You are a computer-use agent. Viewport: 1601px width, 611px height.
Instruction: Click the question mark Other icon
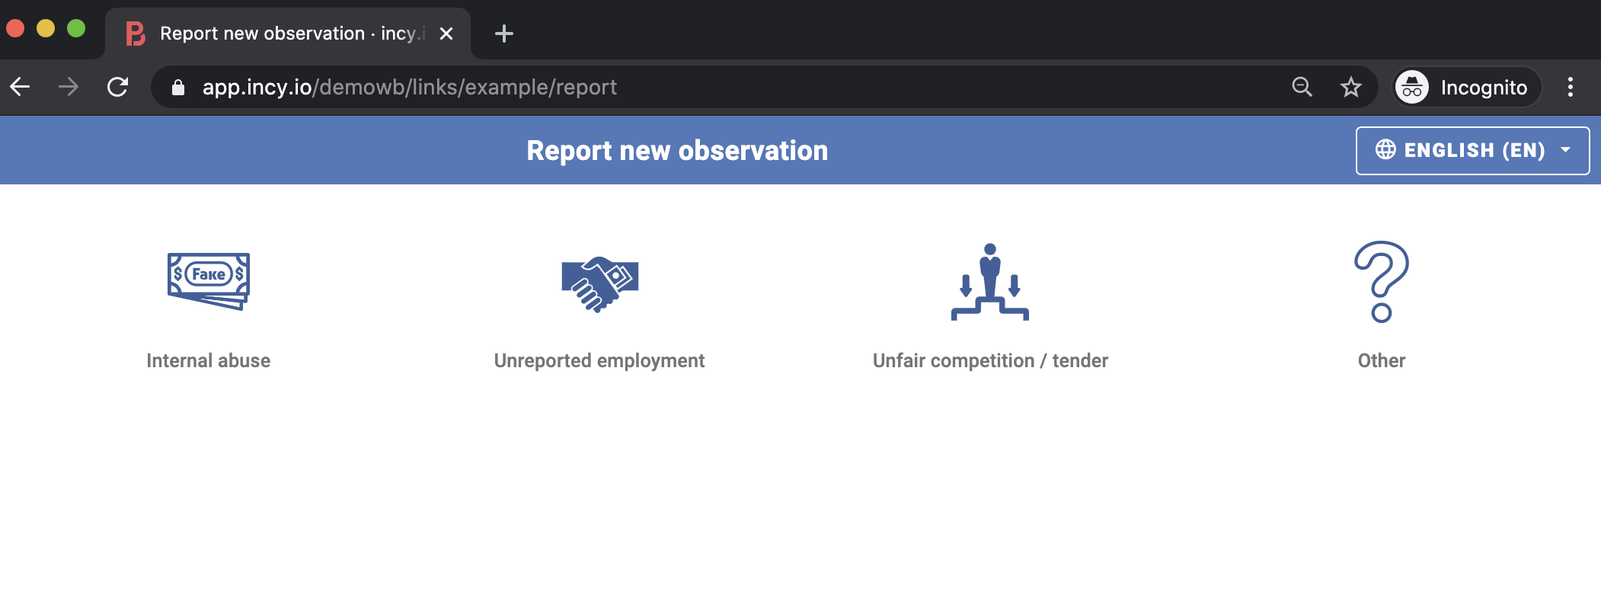point(1381,282)
